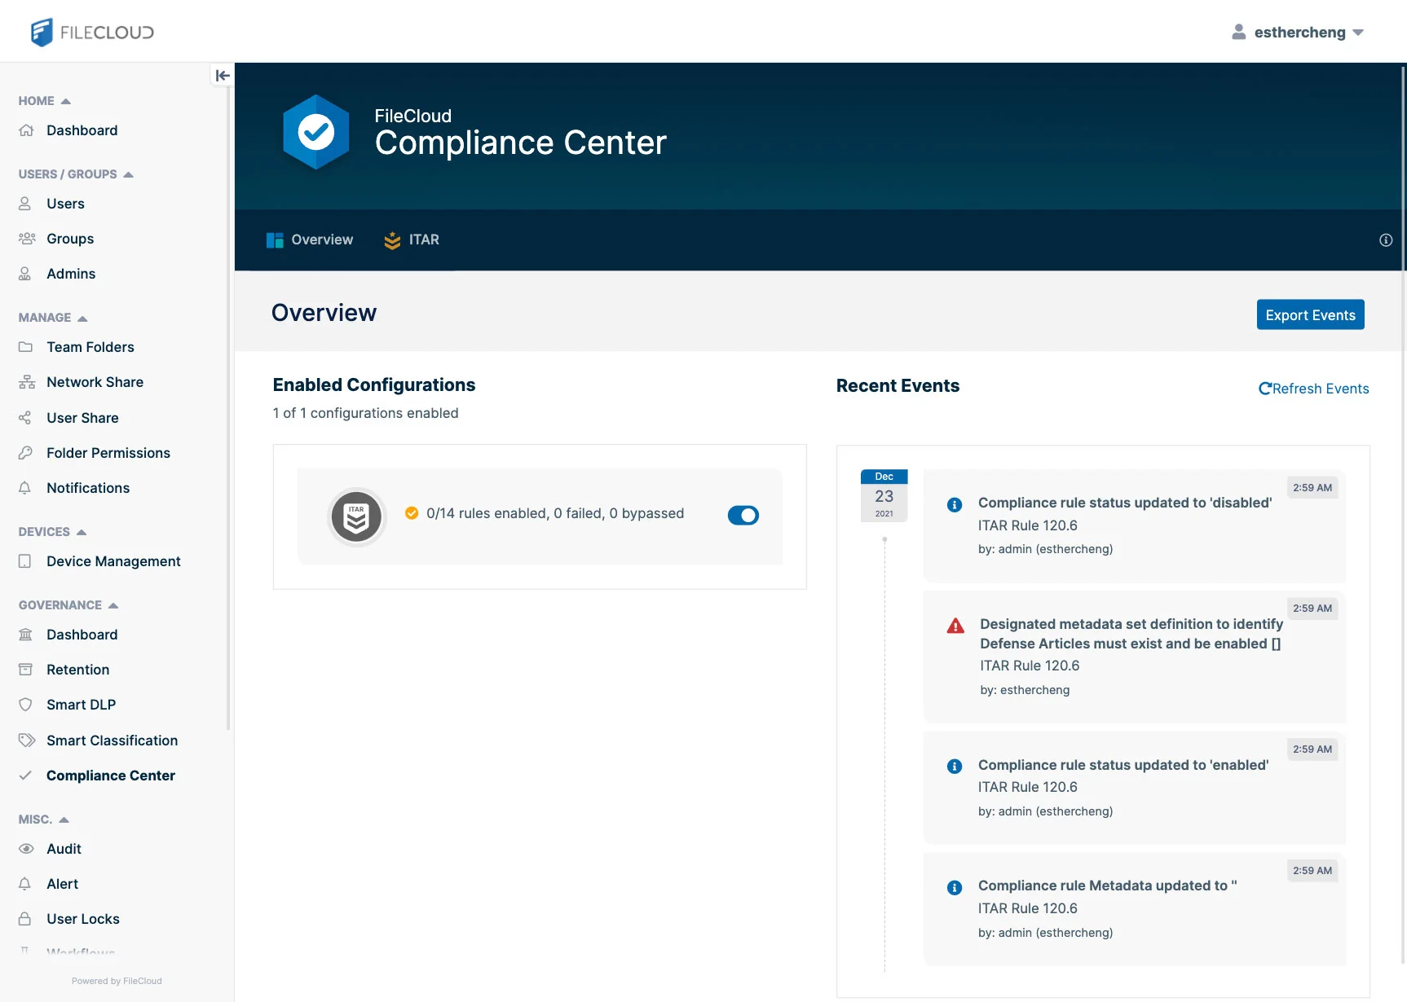
Task: Collapse the sidebar with arrow icon
Action: [222, 76]
